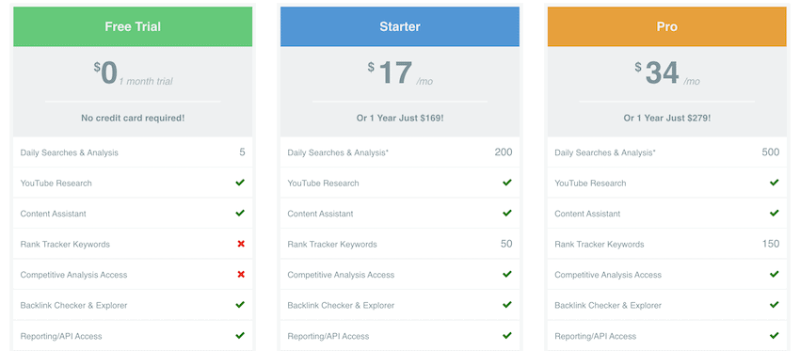This screenshot has height=351, width=800.
Task: Click Free Trial 'Rank Tracker Keywords' label
Action: (x=65, y=245)
